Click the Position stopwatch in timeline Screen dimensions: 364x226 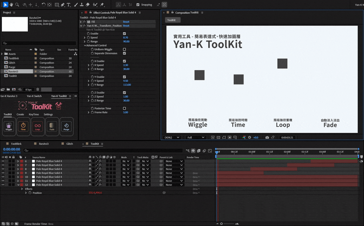(30, 193)
